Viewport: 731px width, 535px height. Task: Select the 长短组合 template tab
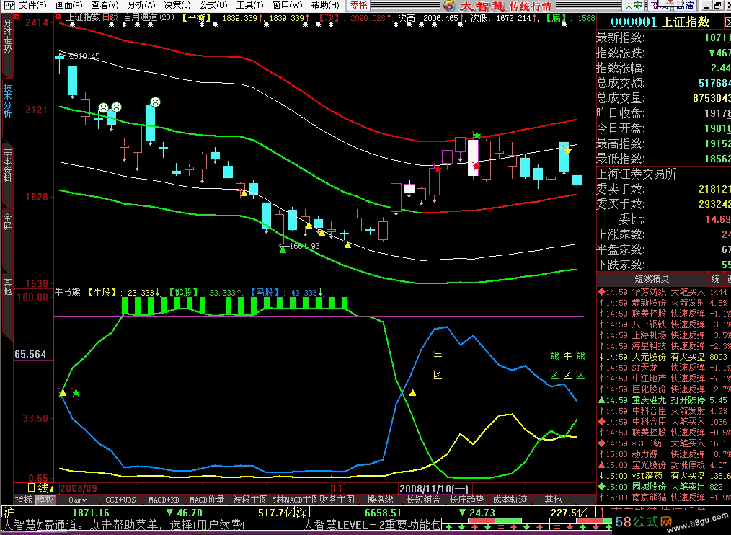(x=423, y=500)
